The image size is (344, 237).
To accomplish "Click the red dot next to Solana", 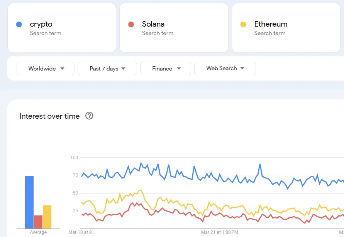I will pos(131,24).
